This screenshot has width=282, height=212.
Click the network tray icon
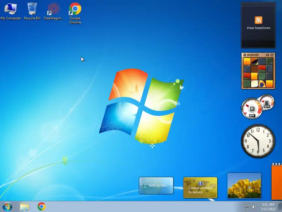248,207
